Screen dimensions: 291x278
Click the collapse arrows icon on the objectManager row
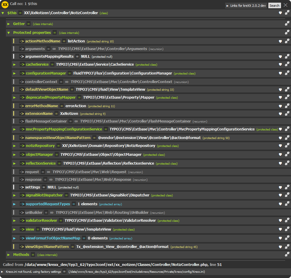(287, 155)
